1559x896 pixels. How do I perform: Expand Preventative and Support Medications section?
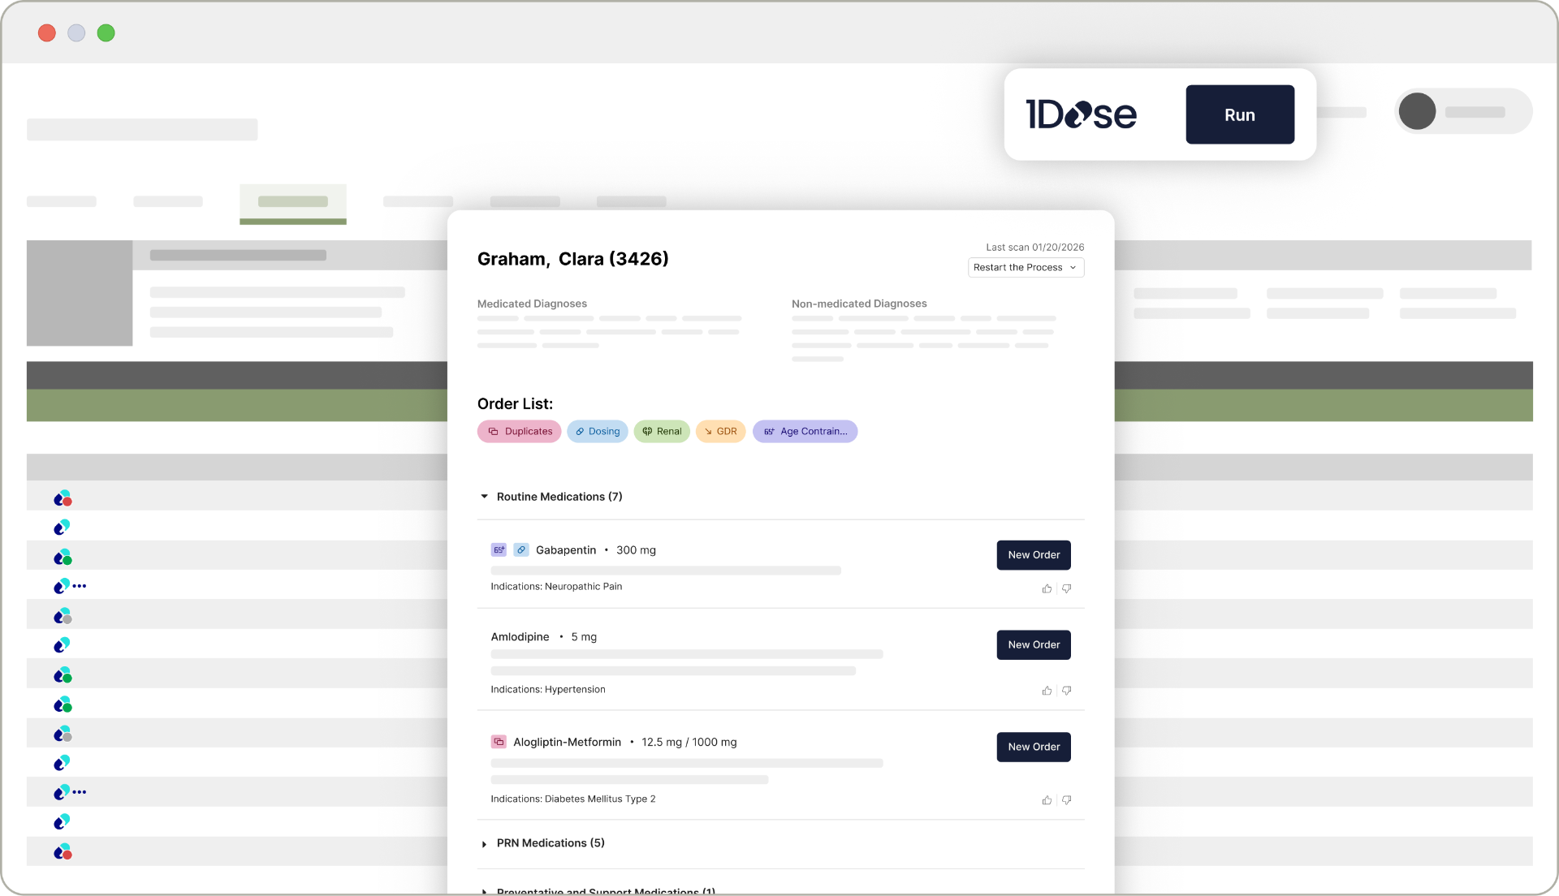[484, 891]
